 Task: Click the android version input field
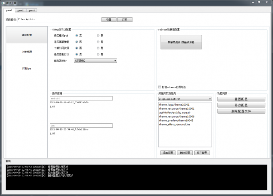(81, 98)
